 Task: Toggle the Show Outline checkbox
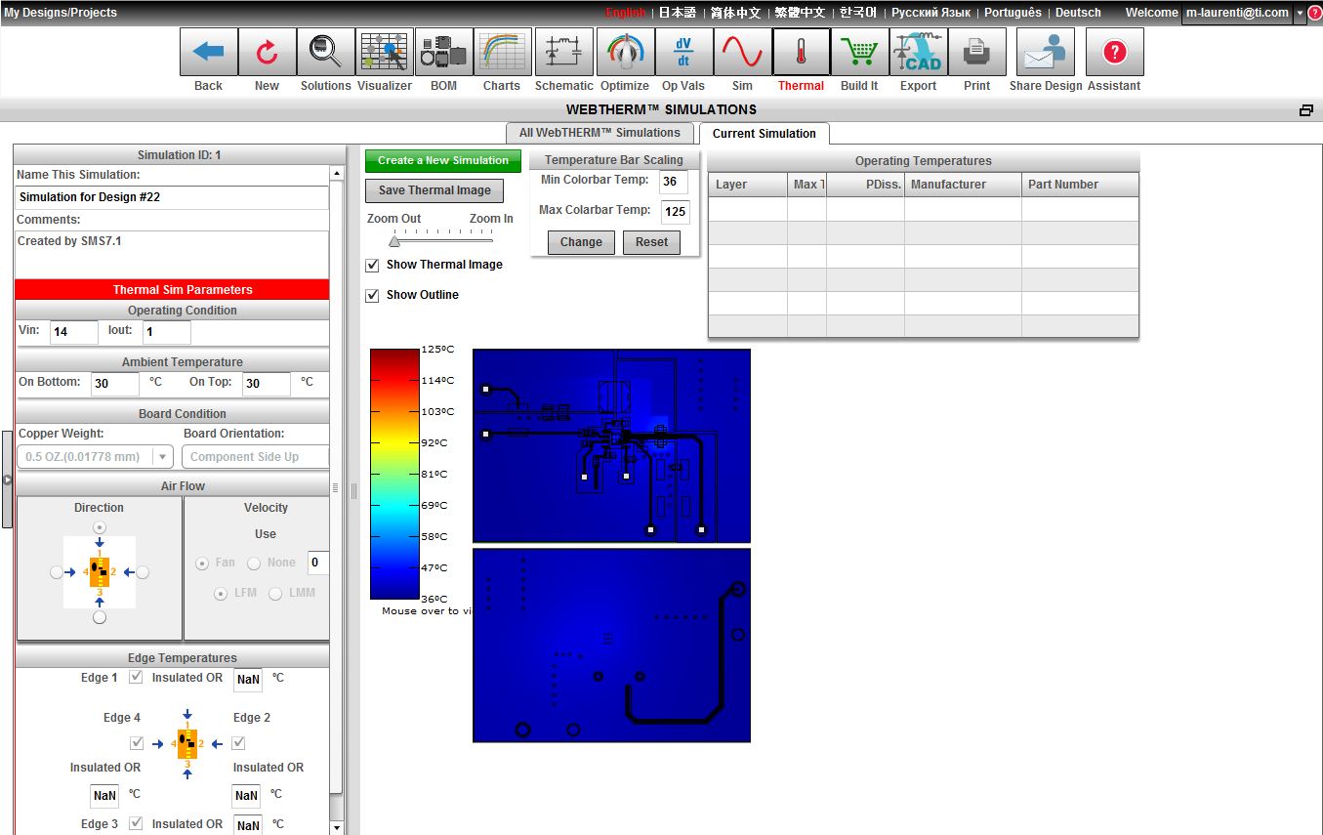point(372,295)
